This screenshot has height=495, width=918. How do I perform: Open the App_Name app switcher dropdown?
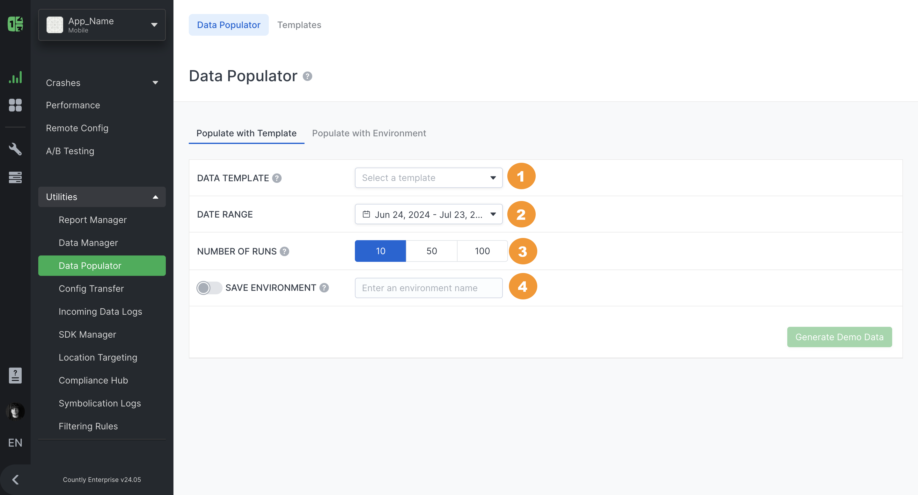pyautogui.click(x=102, y=25)
